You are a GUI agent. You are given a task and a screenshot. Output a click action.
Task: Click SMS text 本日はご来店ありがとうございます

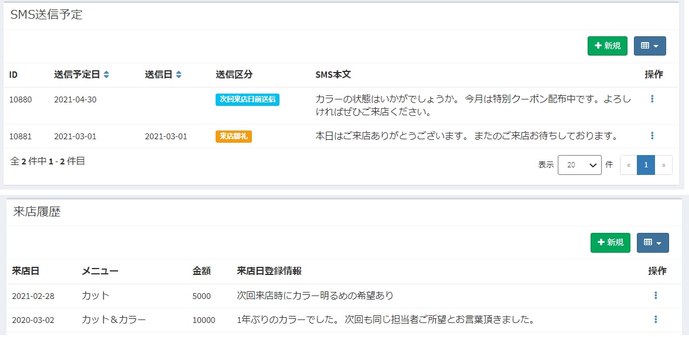(466, 136)
